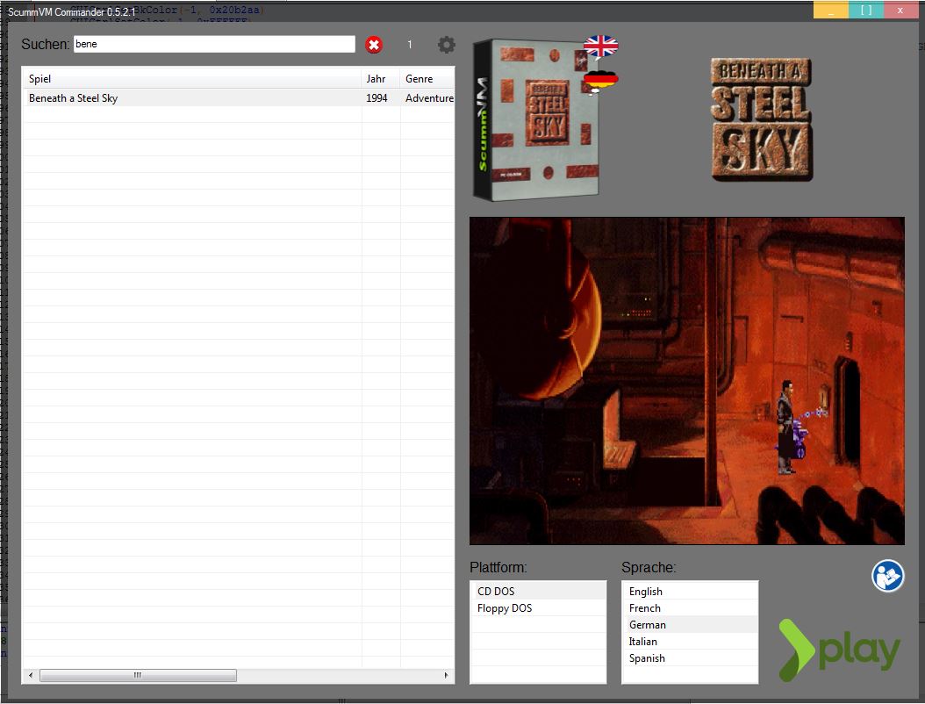Click the green play button
The image size is (925, 704).
click(840, 650)
